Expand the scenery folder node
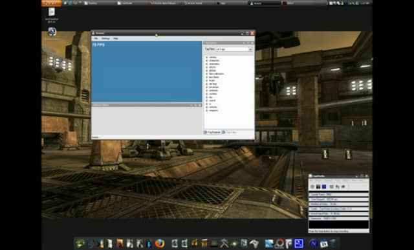The image size is (414, 250). (x=206, y=94)
